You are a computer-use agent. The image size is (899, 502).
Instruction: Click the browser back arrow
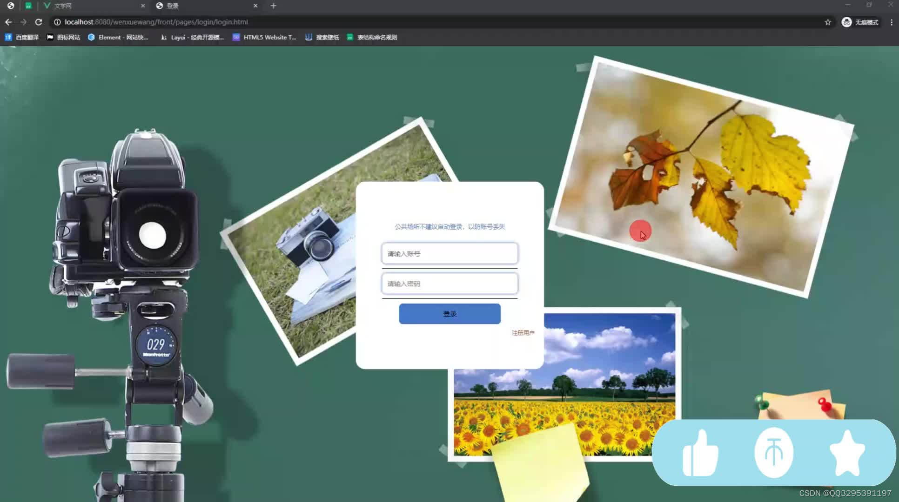pos(8,22)
